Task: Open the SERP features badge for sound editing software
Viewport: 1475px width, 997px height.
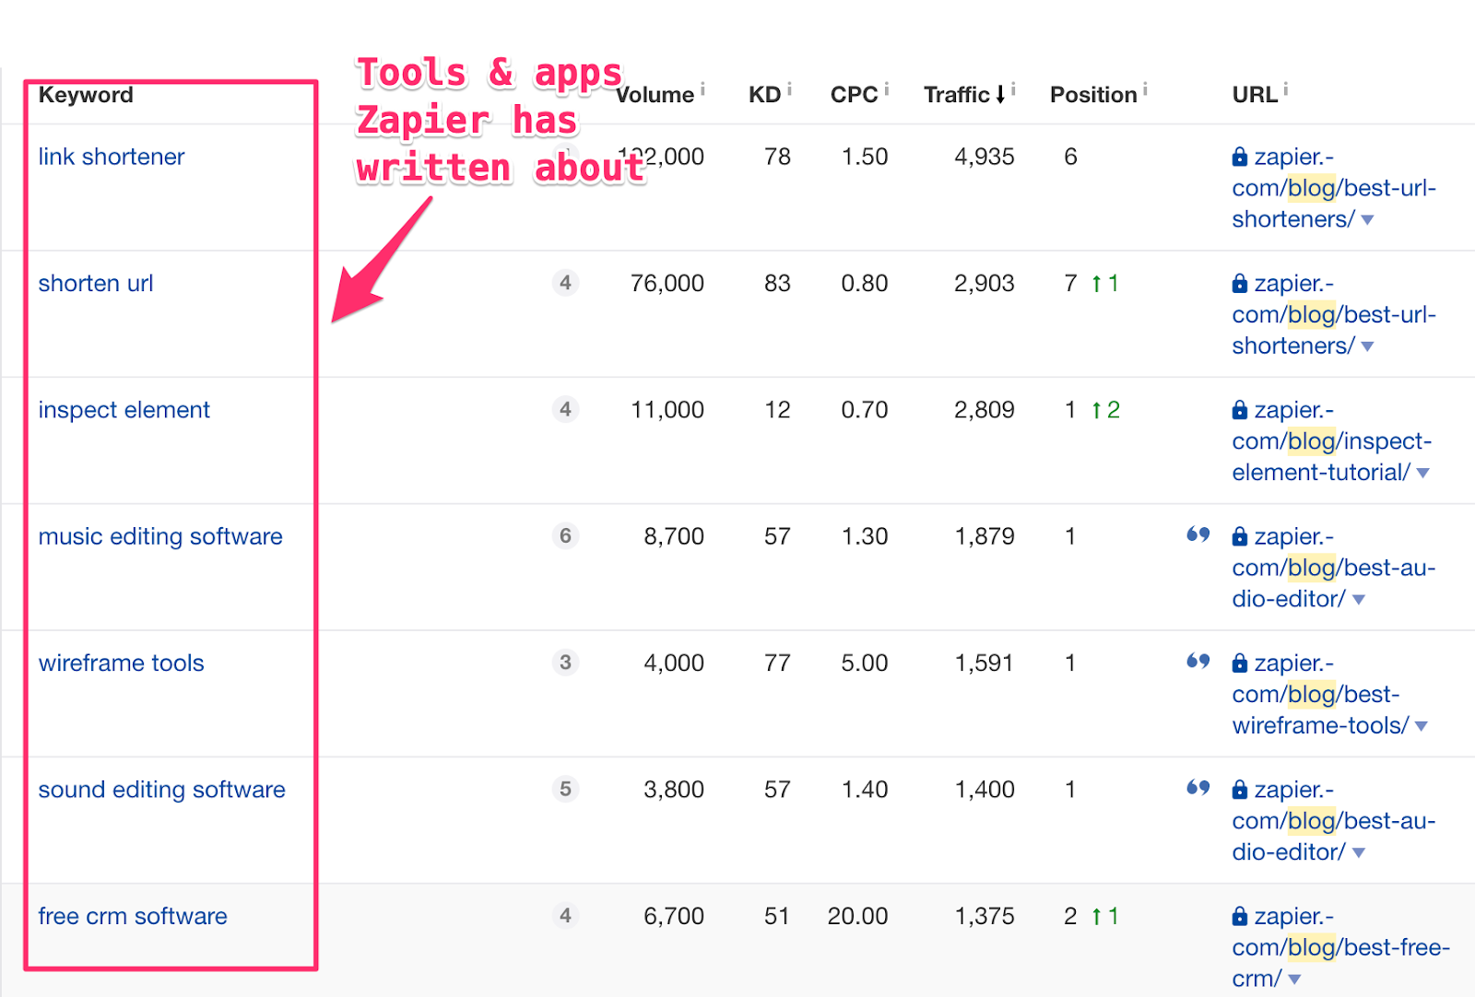Action: (565, 789)
